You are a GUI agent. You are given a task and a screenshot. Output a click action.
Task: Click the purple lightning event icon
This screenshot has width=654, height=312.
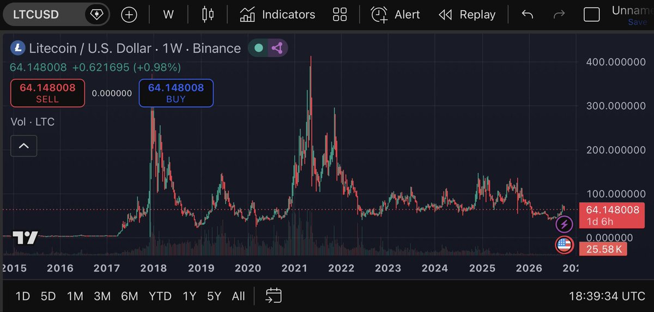coord(565,224)
